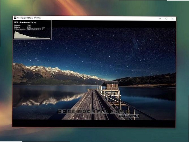Click the [4/4] image counter text
Image resolution: width=189 pixels, height=142 pixels.
pyautogui.click(x=16, y=22)
